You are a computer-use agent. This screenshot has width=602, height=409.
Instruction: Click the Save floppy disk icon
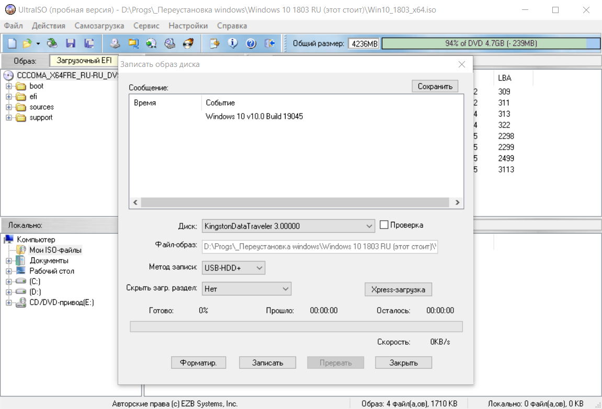(71, 43)
